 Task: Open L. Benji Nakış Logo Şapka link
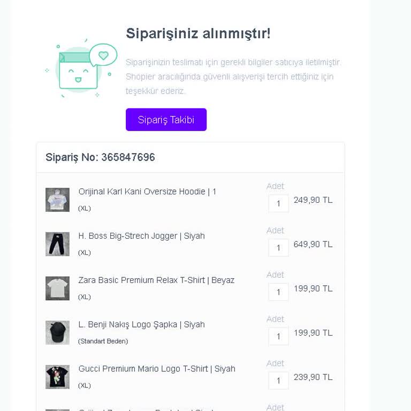point(141,324)
